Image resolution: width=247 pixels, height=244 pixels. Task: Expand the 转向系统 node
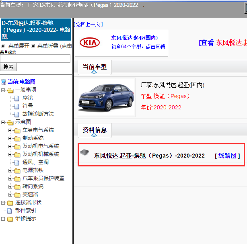coord(10,187)
